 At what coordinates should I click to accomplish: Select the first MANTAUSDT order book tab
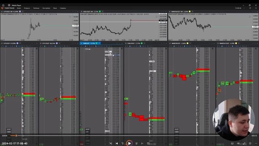tap(178, 43)
